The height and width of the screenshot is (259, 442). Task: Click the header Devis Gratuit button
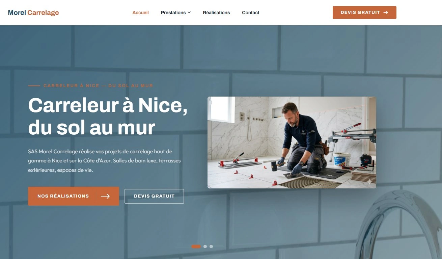point(364,12)
